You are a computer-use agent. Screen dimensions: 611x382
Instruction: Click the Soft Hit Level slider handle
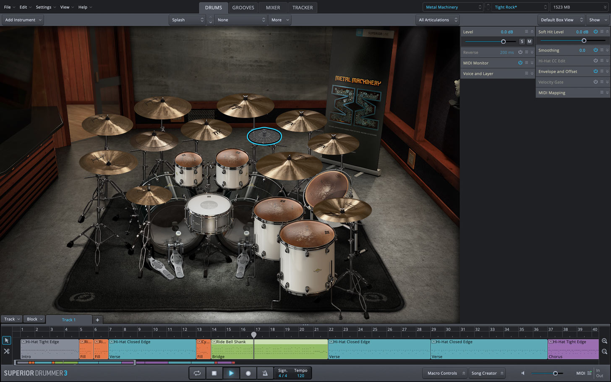[584, 41]
